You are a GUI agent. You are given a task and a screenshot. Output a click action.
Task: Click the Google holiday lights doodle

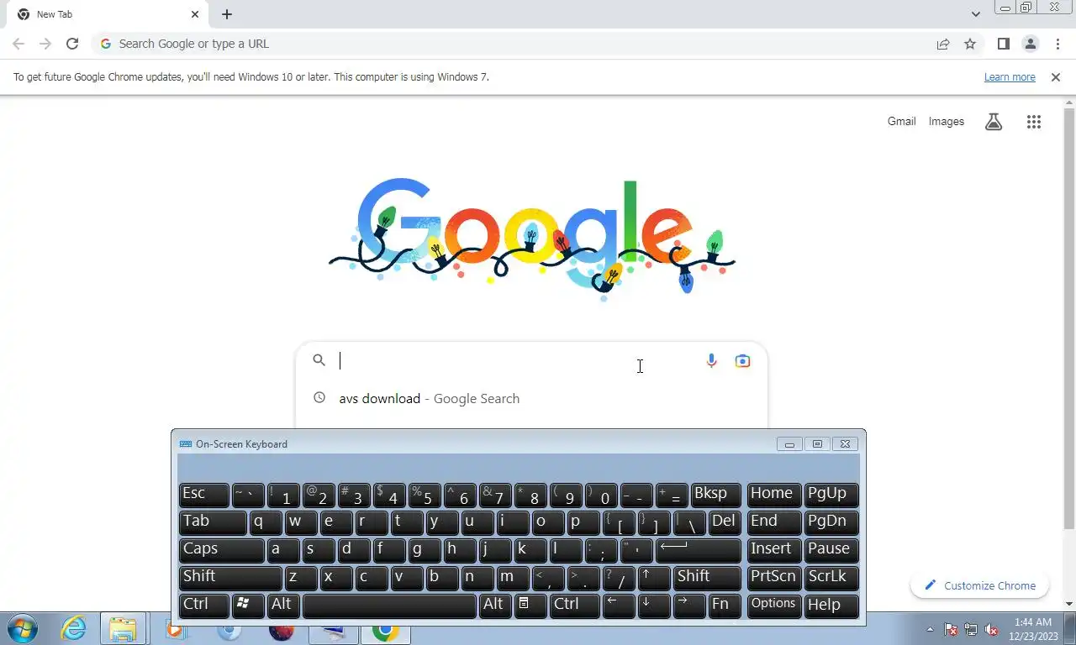click(x=532, y=239)
